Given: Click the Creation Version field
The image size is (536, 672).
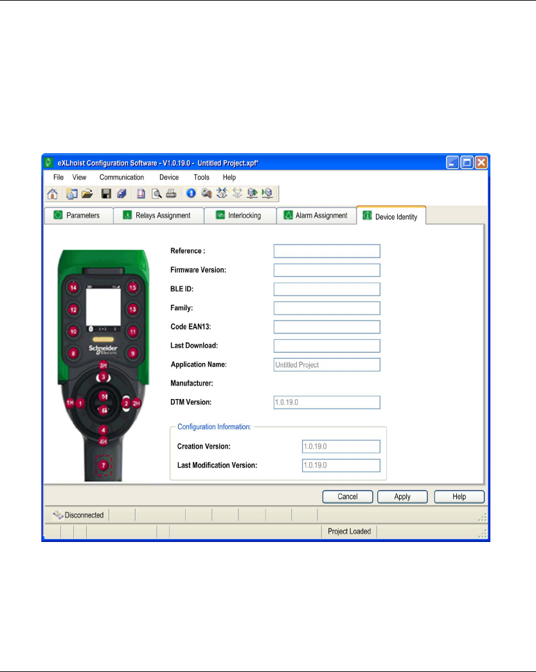Looking at the screenshot, I should [341, 446].
